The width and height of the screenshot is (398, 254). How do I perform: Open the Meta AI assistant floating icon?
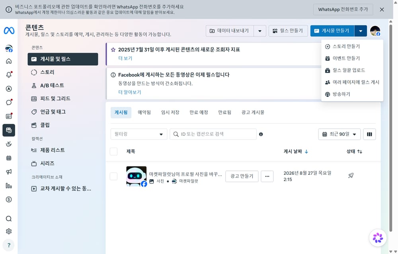point(378,238)
